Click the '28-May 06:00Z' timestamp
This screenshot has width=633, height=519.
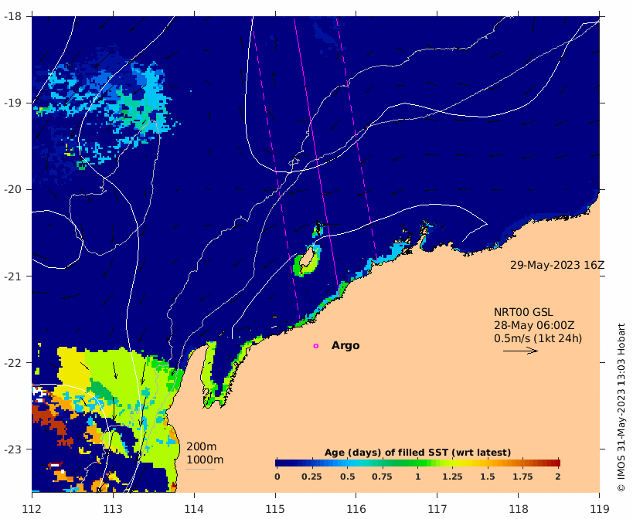pos(534,325)
